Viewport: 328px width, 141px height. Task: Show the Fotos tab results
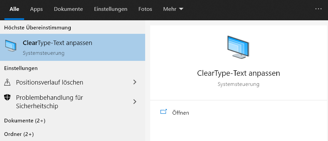pos(145,9)
